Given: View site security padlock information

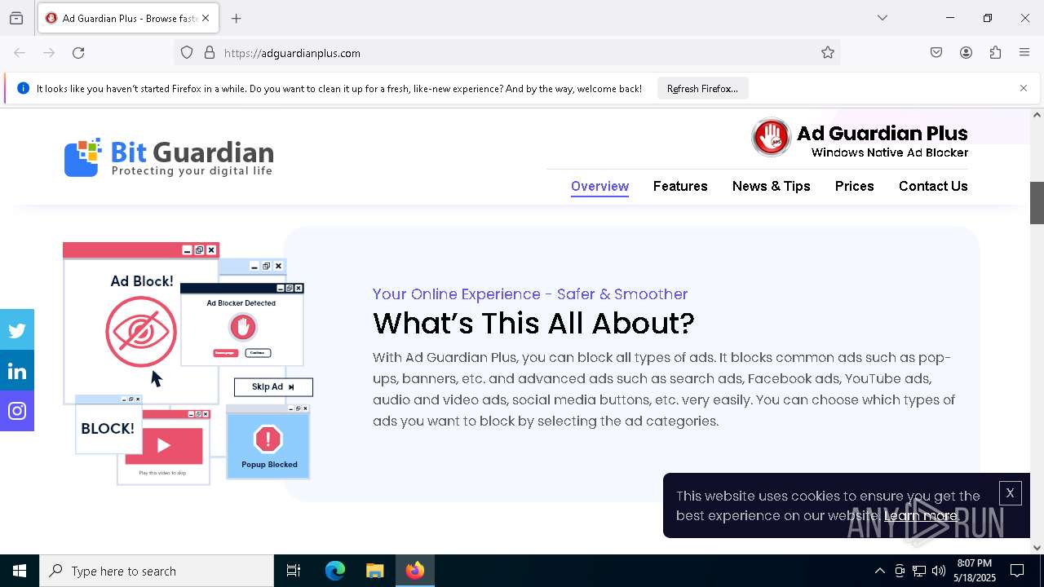Looking at the screenshot, I should [x=210, y=53].
